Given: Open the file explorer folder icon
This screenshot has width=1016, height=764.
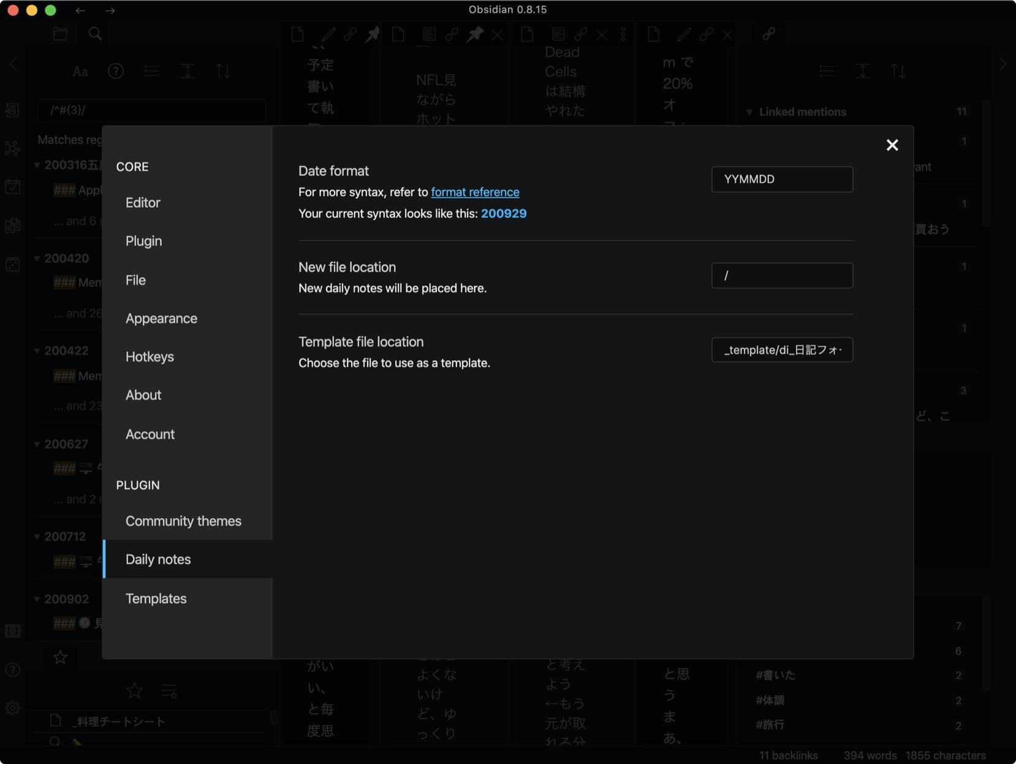Looking at the screenshot, I should (60, 34).
